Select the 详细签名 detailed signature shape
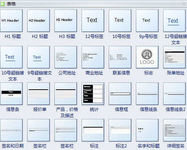 [x=174, y=130]
